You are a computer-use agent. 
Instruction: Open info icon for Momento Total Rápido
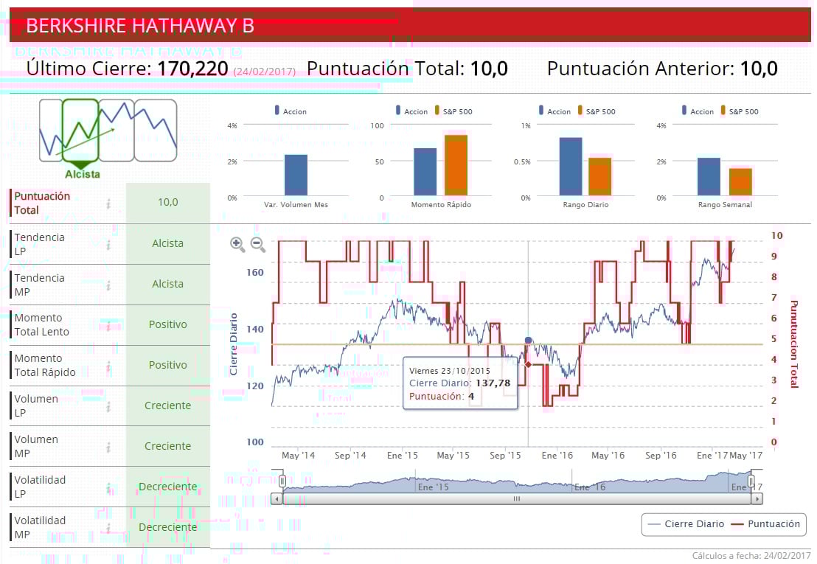pyautogui.click(x=108, y=366)
